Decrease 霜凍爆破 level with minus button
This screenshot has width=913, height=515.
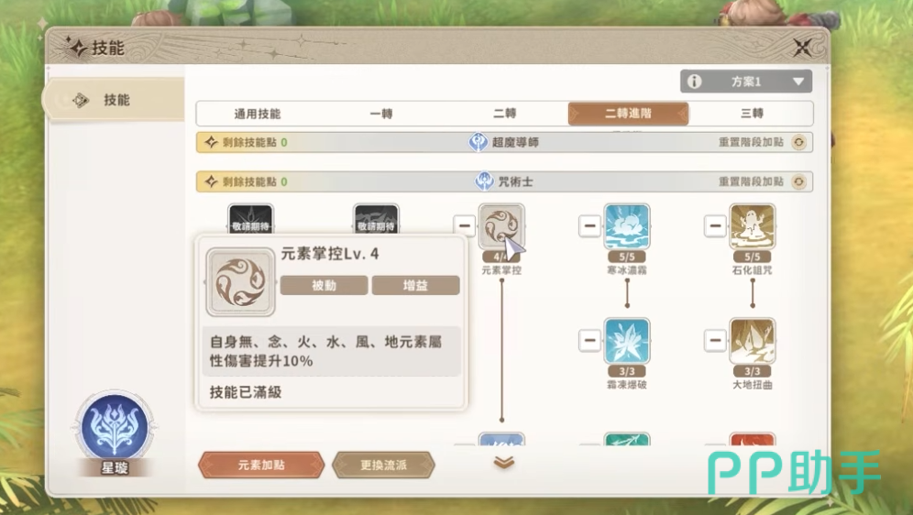(589, 340)
